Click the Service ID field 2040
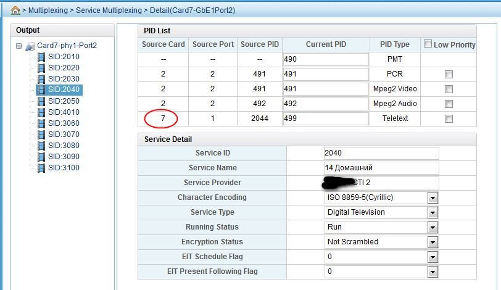This screenshot has height=290, width=501. pos(381,153)
